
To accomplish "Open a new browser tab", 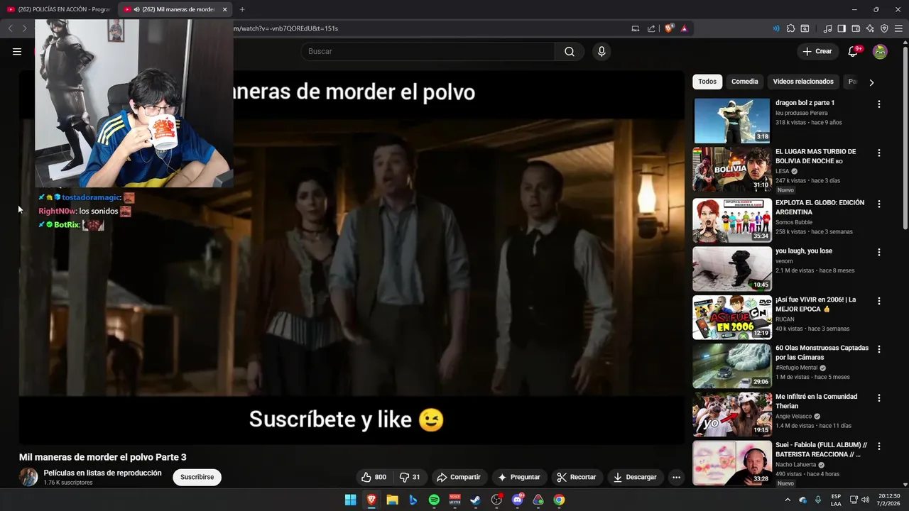I will [x=242, y=9].
